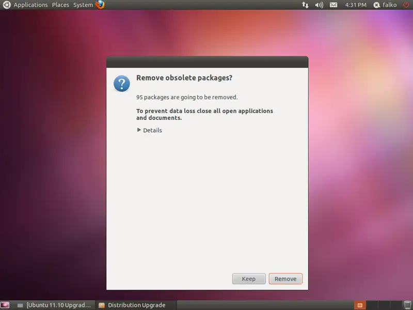Open the falko user menu
Viewport: 413px width, 310px height.
coord(385,5)
